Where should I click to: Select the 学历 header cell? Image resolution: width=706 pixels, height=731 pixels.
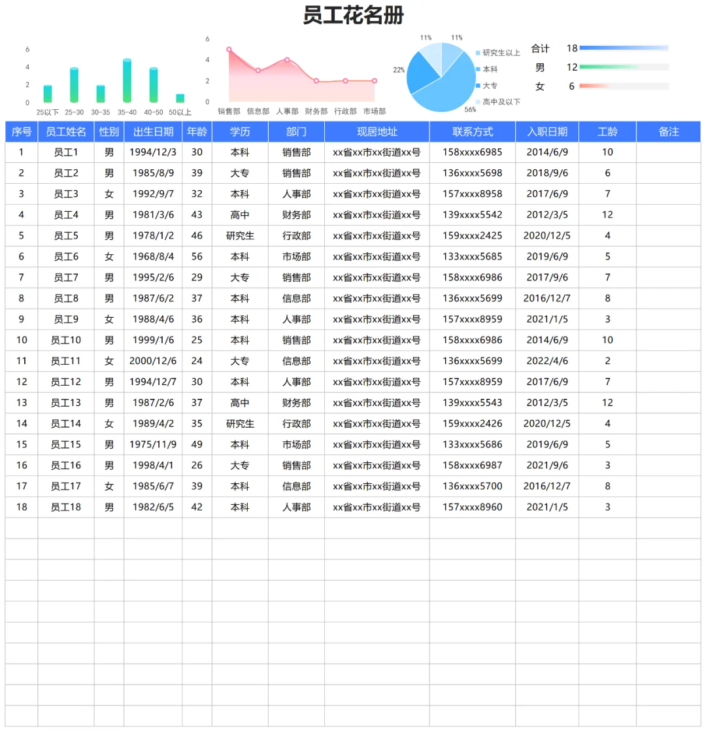240,132
